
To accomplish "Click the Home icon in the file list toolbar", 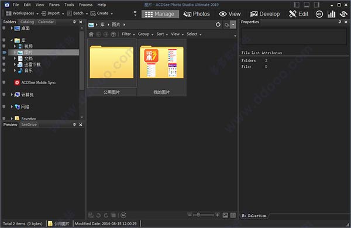I will tap(91, 34).
